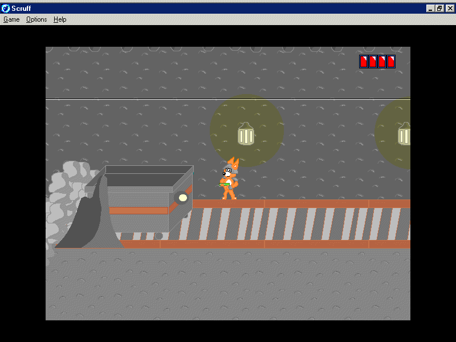The height and width of the screenshot is (342, 456).
Task: Open the Help menu
Action: click(x=60, y=19)
